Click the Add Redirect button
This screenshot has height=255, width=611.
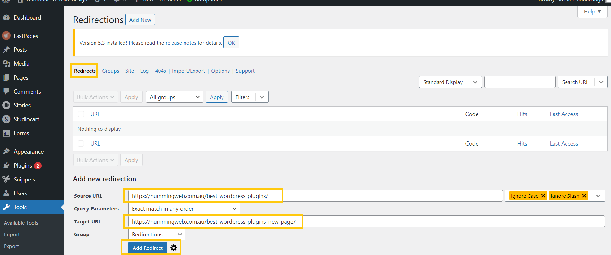tap(147, 248)
